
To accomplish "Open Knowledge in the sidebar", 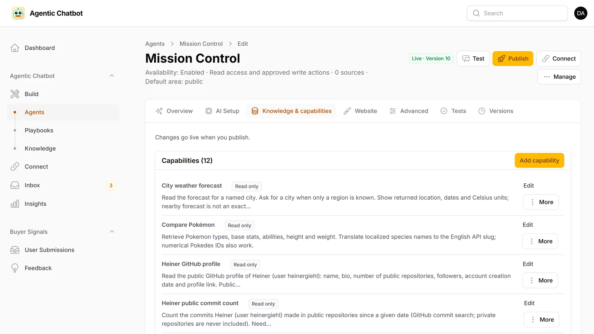I will (x=63, y=148).
